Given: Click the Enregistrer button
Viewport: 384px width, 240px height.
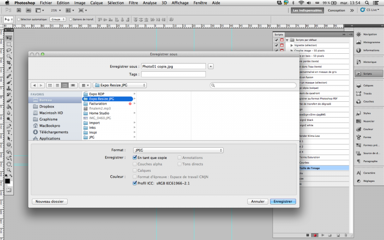Looking at the screenshot, I should 283,201.
